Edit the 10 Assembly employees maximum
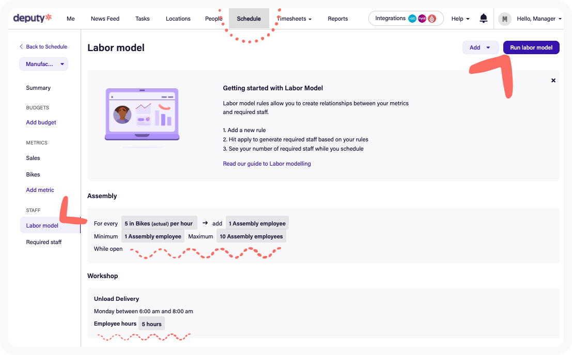Screen dimensions: 572x355 click(x=251, y=236)
